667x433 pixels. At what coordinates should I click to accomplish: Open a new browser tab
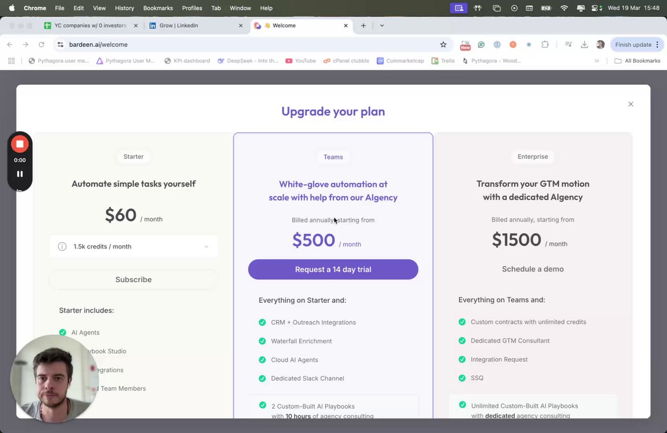tap(363, 26)
